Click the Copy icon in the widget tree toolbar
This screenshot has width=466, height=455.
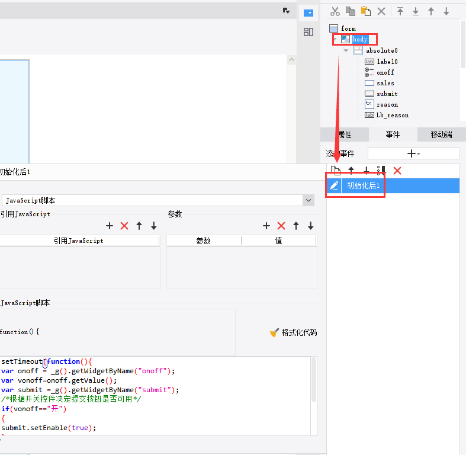tap(351, 12)
